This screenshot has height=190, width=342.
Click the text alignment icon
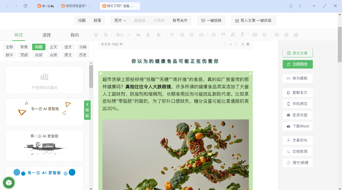click(x=172, y=35)
